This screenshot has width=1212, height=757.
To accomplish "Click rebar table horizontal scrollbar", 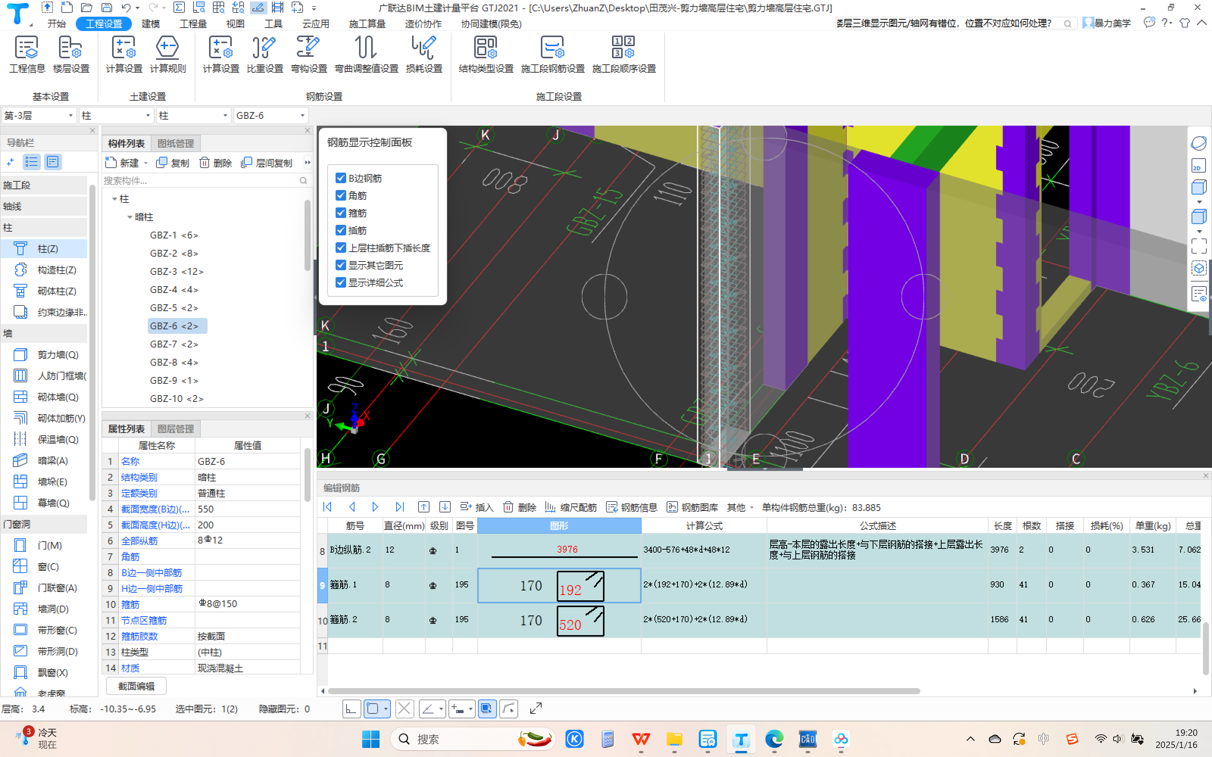I will [624, 691].
